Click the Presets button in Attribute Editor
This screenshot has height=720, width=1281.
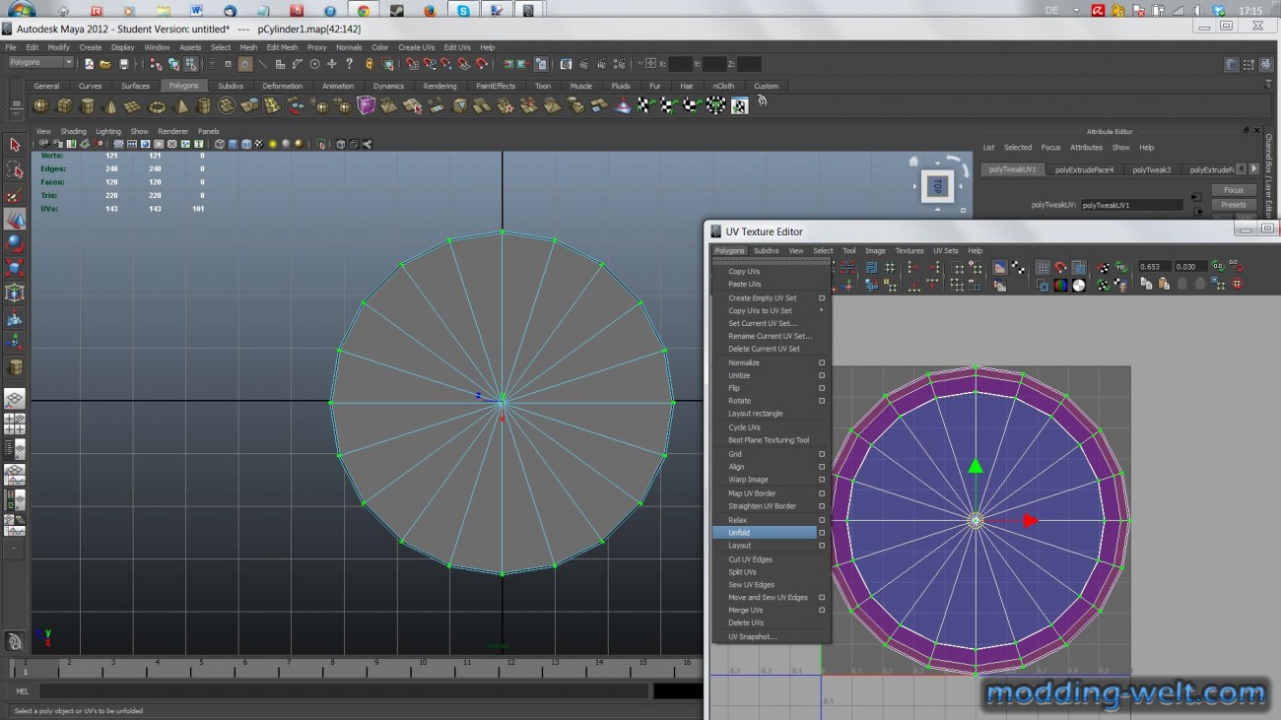(x=1234, y=205)
